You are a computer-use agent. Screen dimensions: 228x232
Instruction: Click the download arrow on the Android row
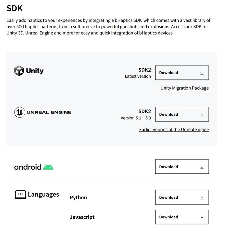[x=201, y=166]
